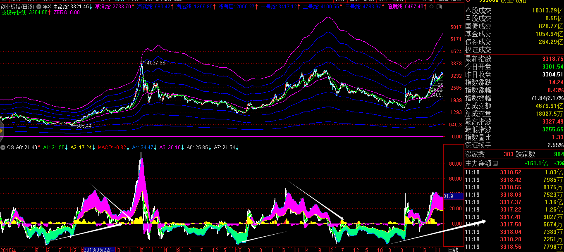564x252 pixels.
Task: Click the 2013/05/22 date marker on timeline
Action: click(100, 249)
